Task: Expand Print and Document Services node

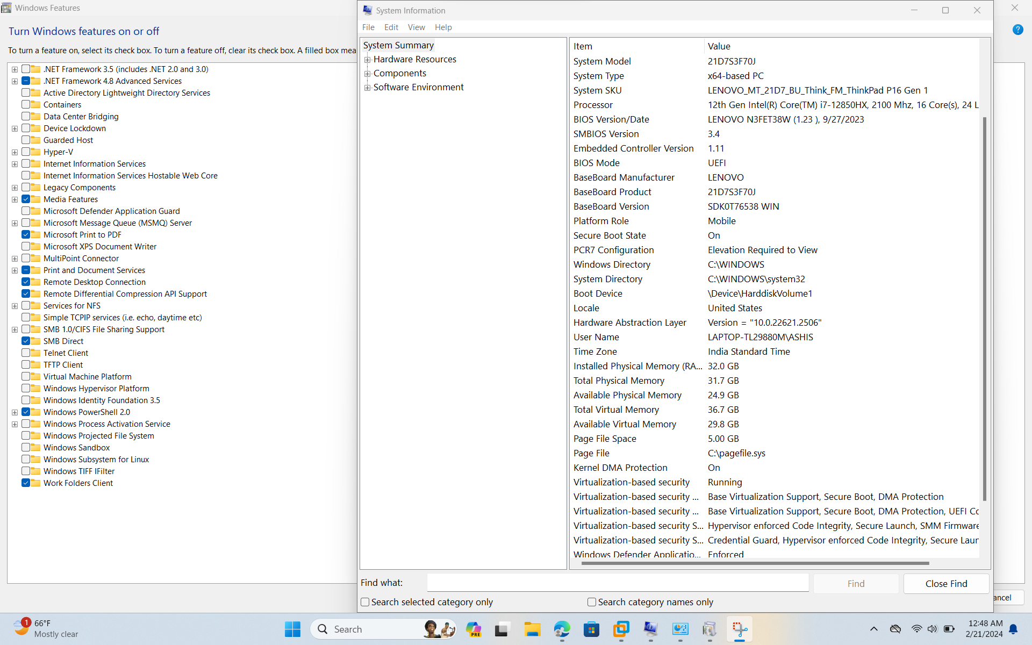Action: pos(15,270)
